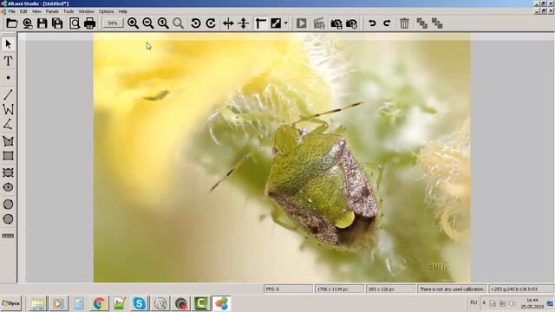Screen dimensions: 555x312
Task: Select the Line tool
Action: click(8, 94)
